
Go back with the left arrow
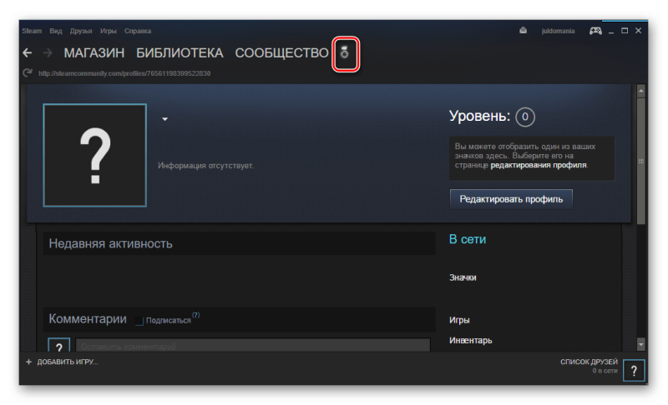[x=28, y=52]
